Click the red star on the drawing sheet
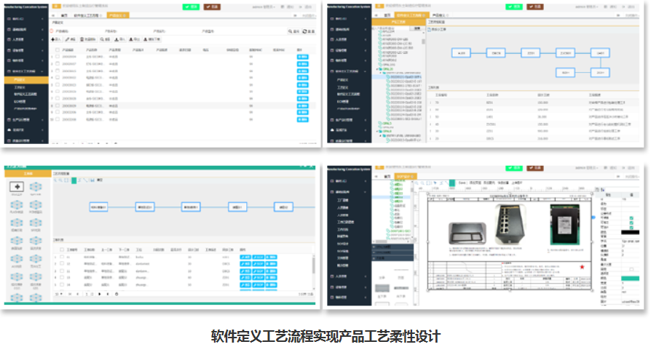Image resolution: width=651 pixels, height=347 pixels. [x=582, y=267]
